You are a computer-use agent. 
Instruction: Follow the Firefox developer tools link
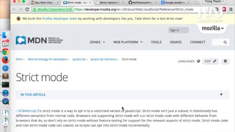click(x=59, y=19)
